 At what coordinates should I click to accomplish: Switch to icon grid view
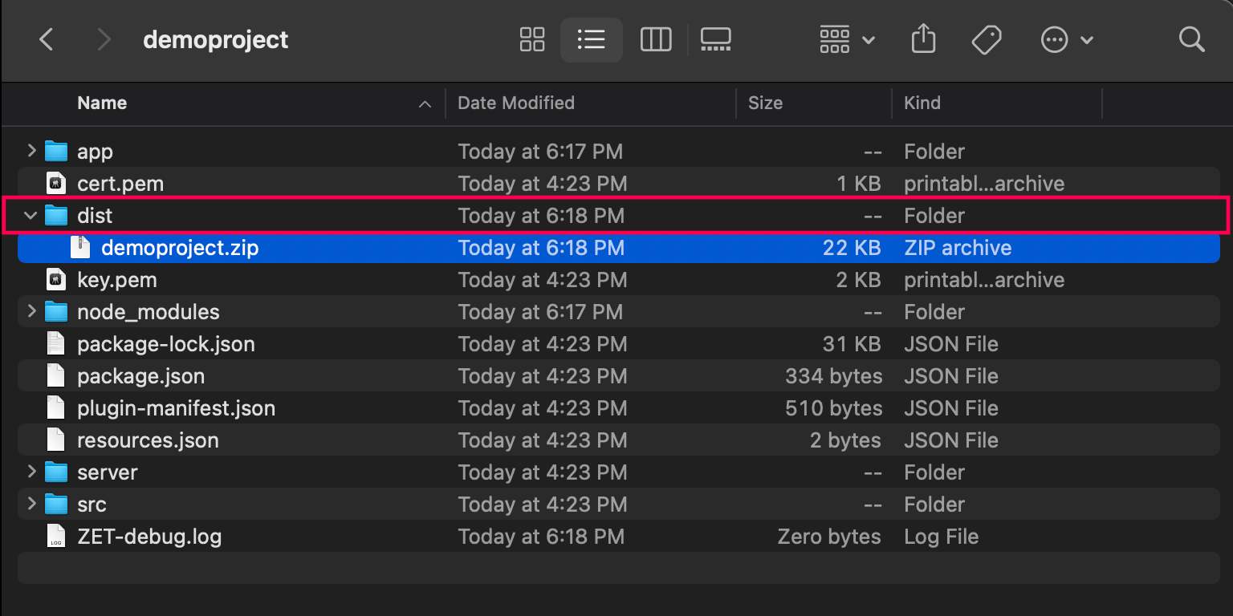(532, 39)
